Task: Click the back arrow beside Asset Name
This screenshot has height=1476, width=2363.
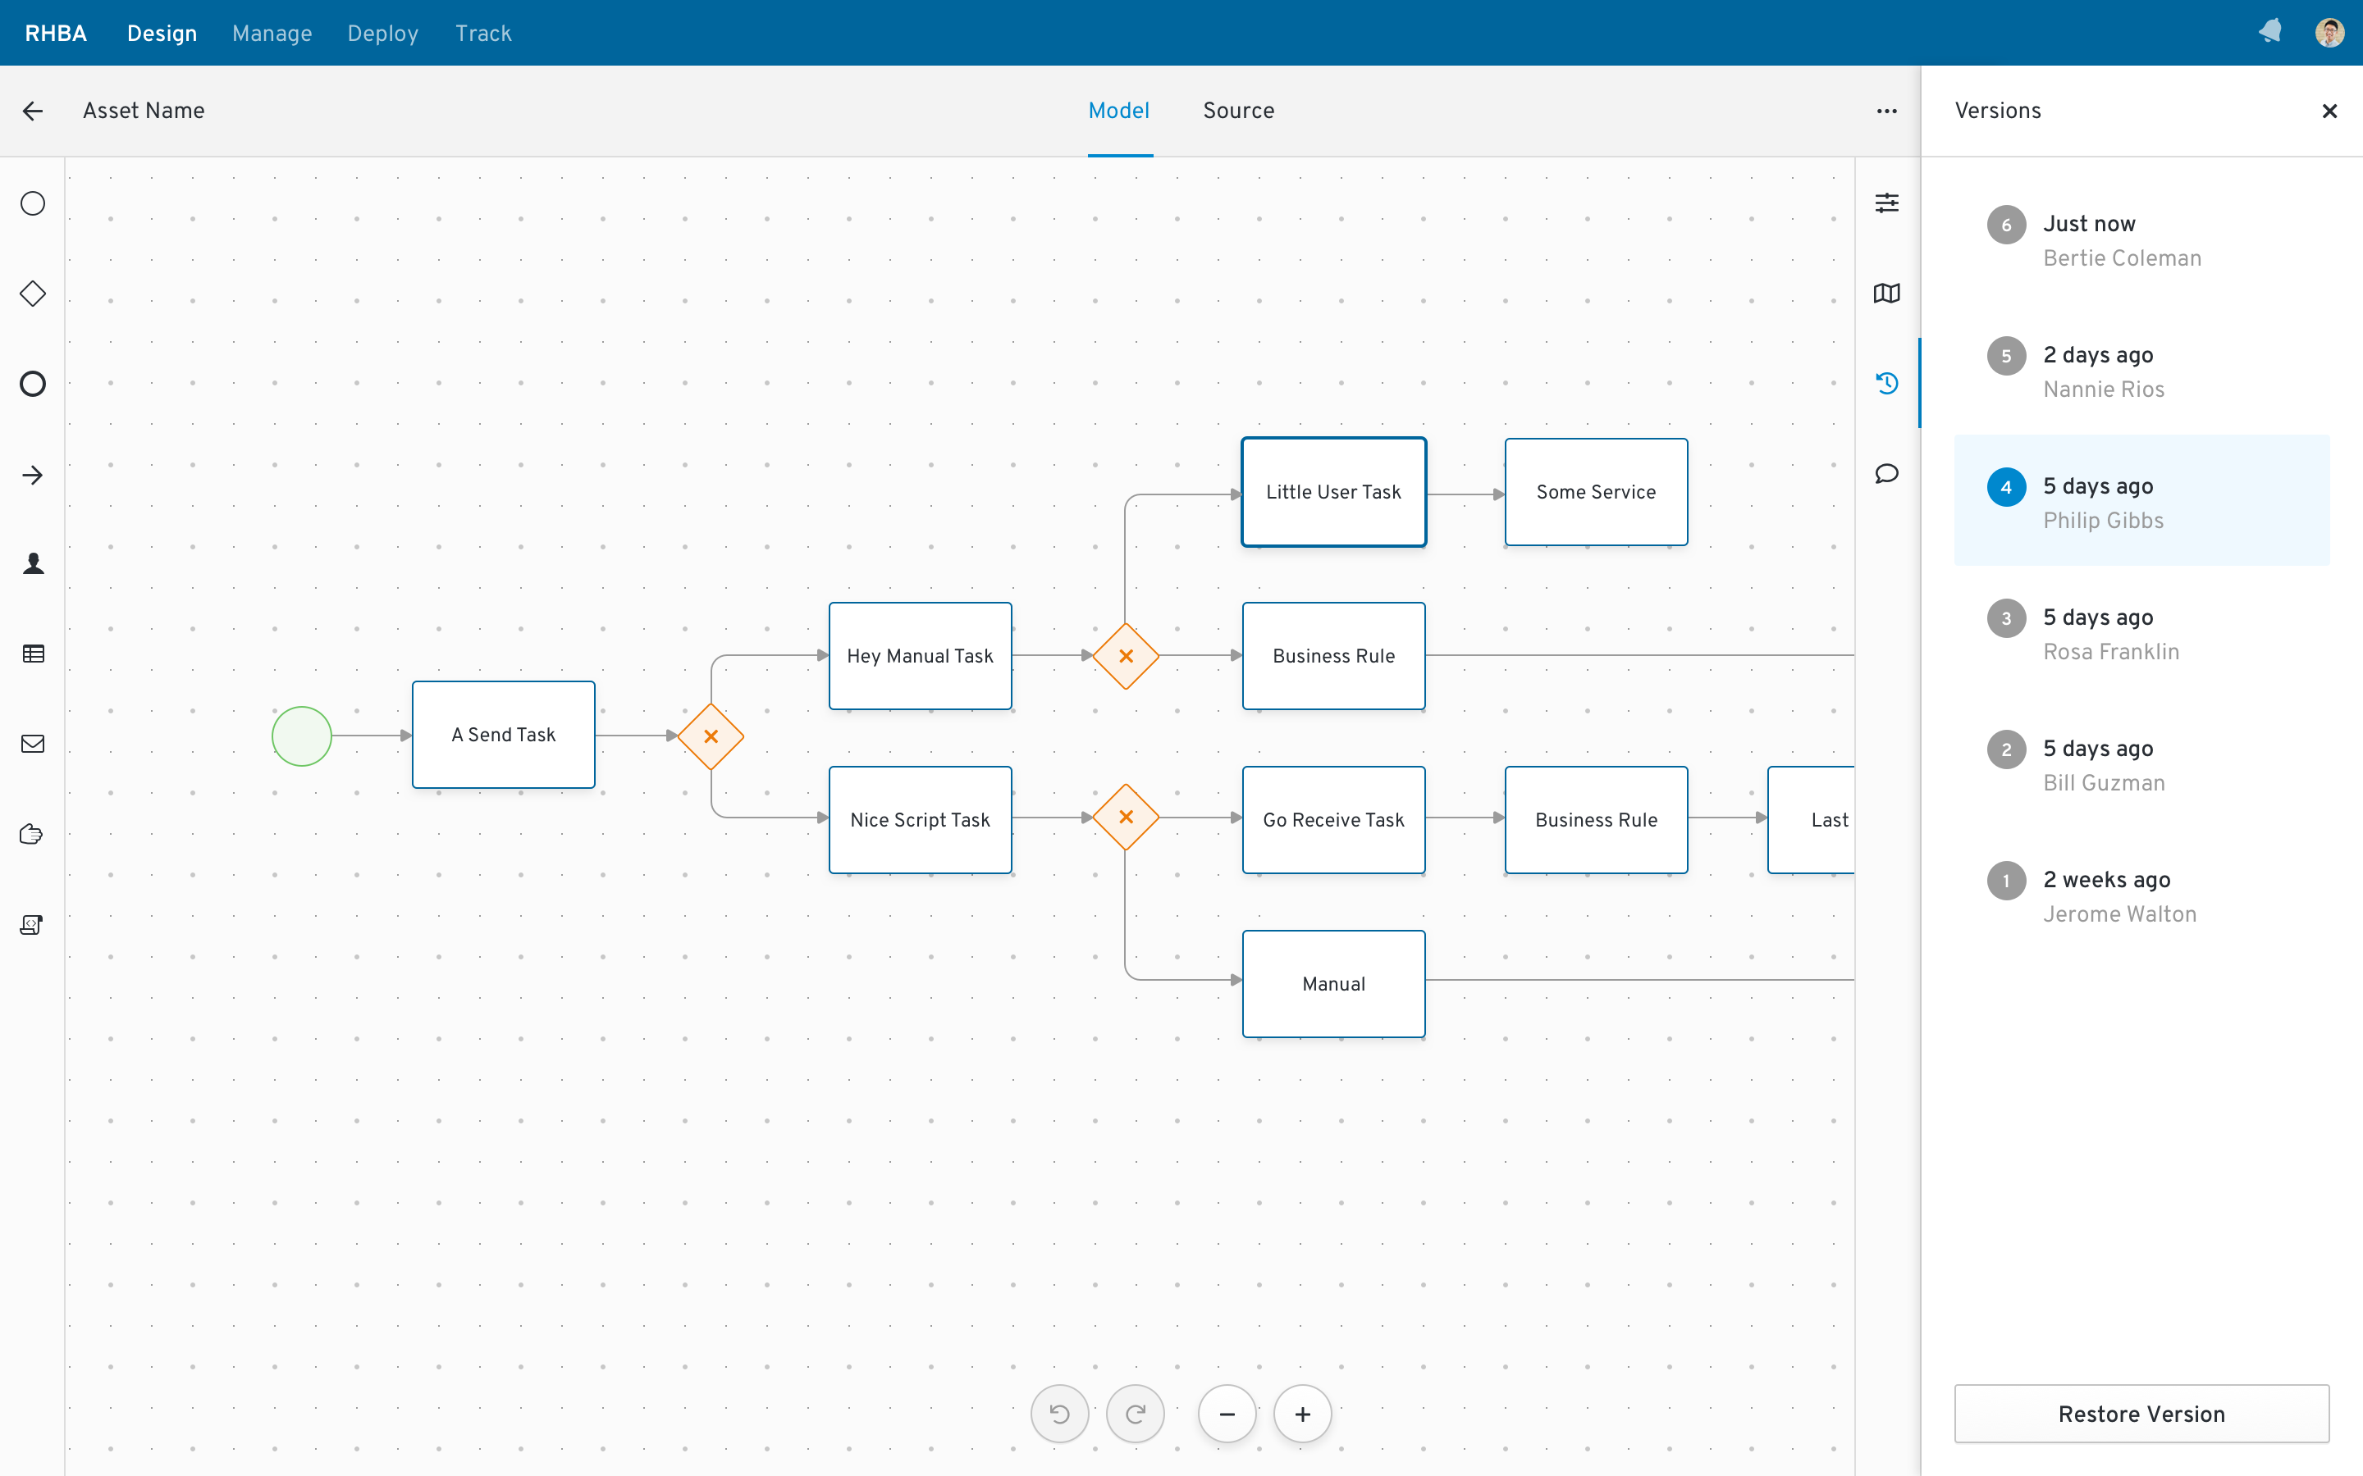Action: pos(33,112)
